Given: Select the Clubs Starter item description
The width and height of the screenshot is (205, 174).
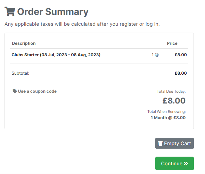Looking at the screenshot, I should (x=56, y=55).
